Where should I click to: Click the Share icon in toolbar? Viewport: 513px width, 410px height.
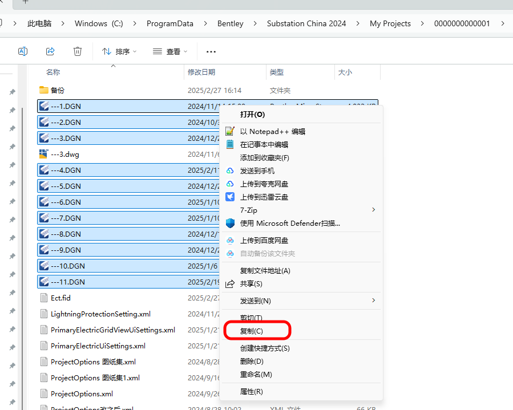point(50,51)
